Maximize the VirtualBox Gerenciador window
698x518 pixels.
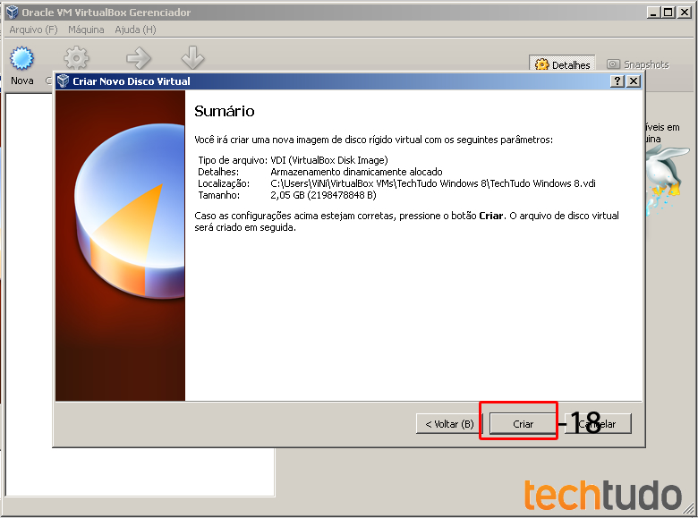click(x=668, y=13)
